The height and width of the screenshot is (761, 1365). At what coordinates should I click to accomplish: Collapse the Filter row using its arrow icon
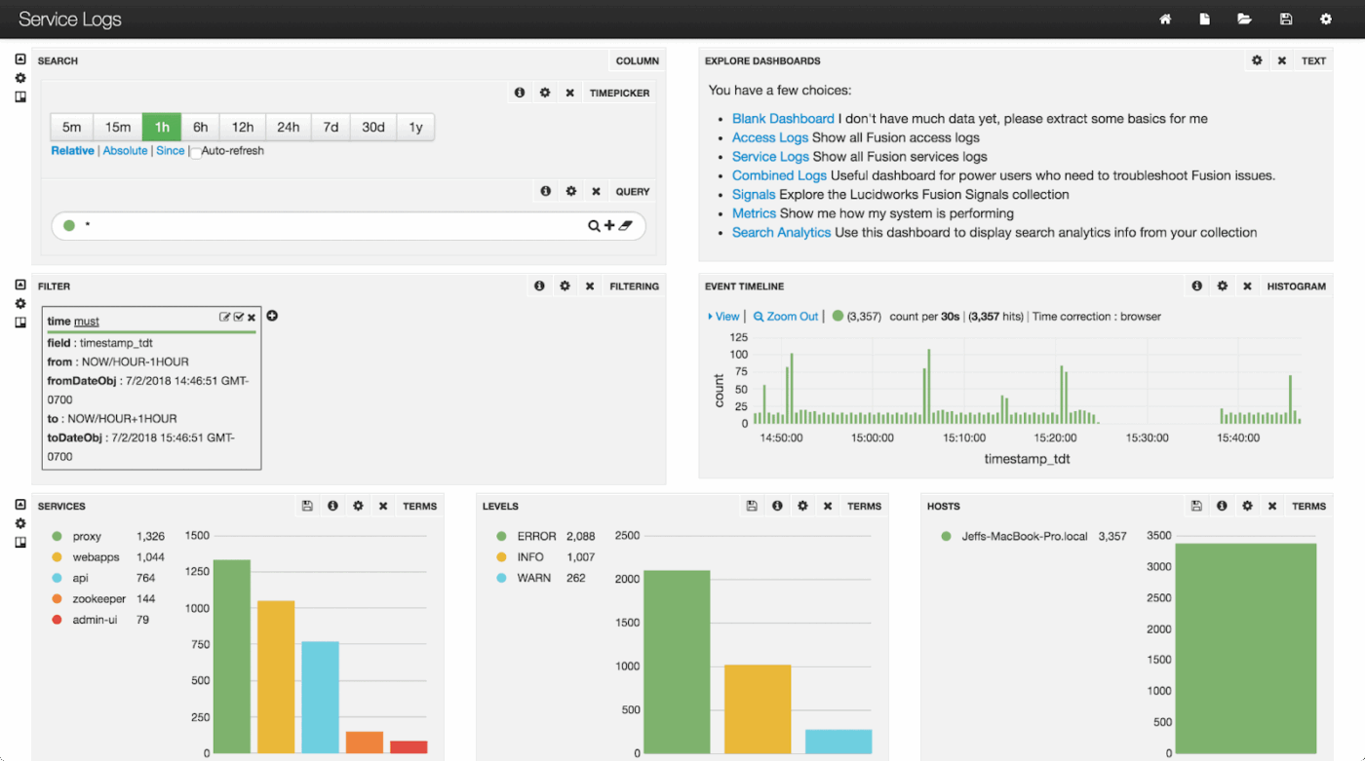(20, 285)
